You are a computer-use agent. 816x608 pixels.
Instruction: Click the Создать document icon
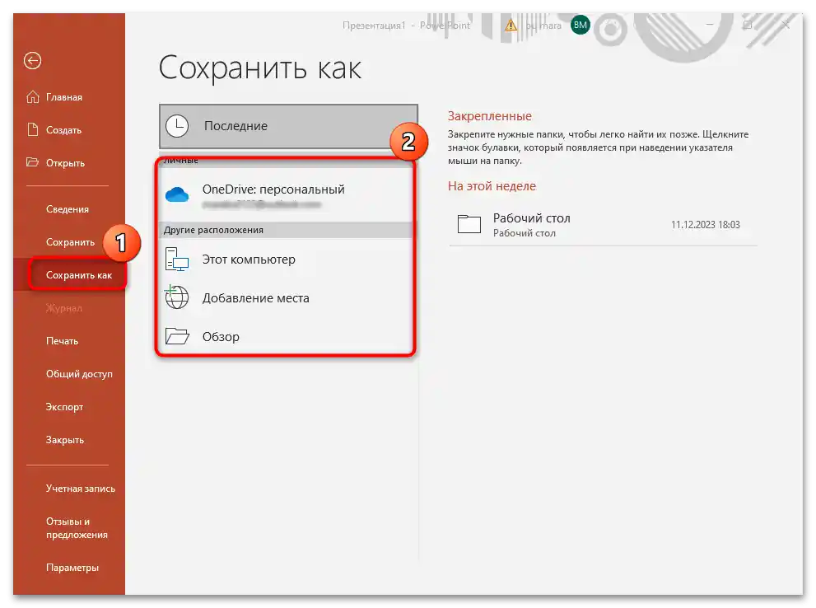click(x=31, y=129)
